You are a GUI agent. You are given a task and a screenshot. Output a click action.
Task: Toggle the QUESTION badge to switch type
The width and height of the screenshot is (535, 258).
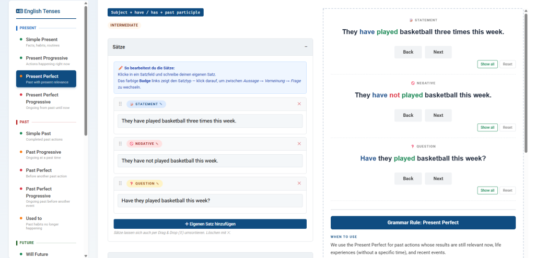click(x=145, y=183)
